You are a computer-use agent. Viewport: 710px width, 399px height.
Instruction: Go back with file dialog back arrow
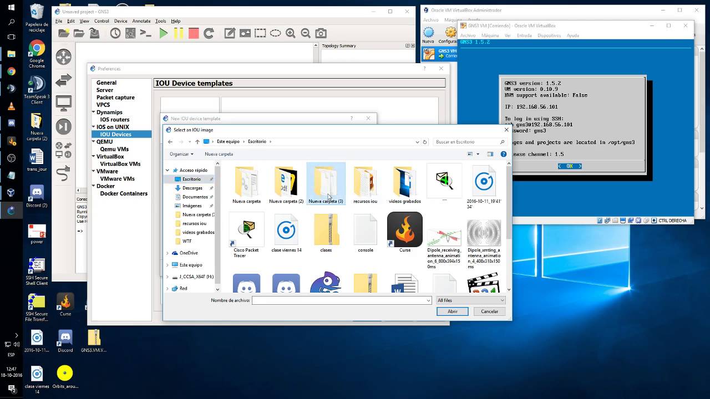(x=170, y=142)
